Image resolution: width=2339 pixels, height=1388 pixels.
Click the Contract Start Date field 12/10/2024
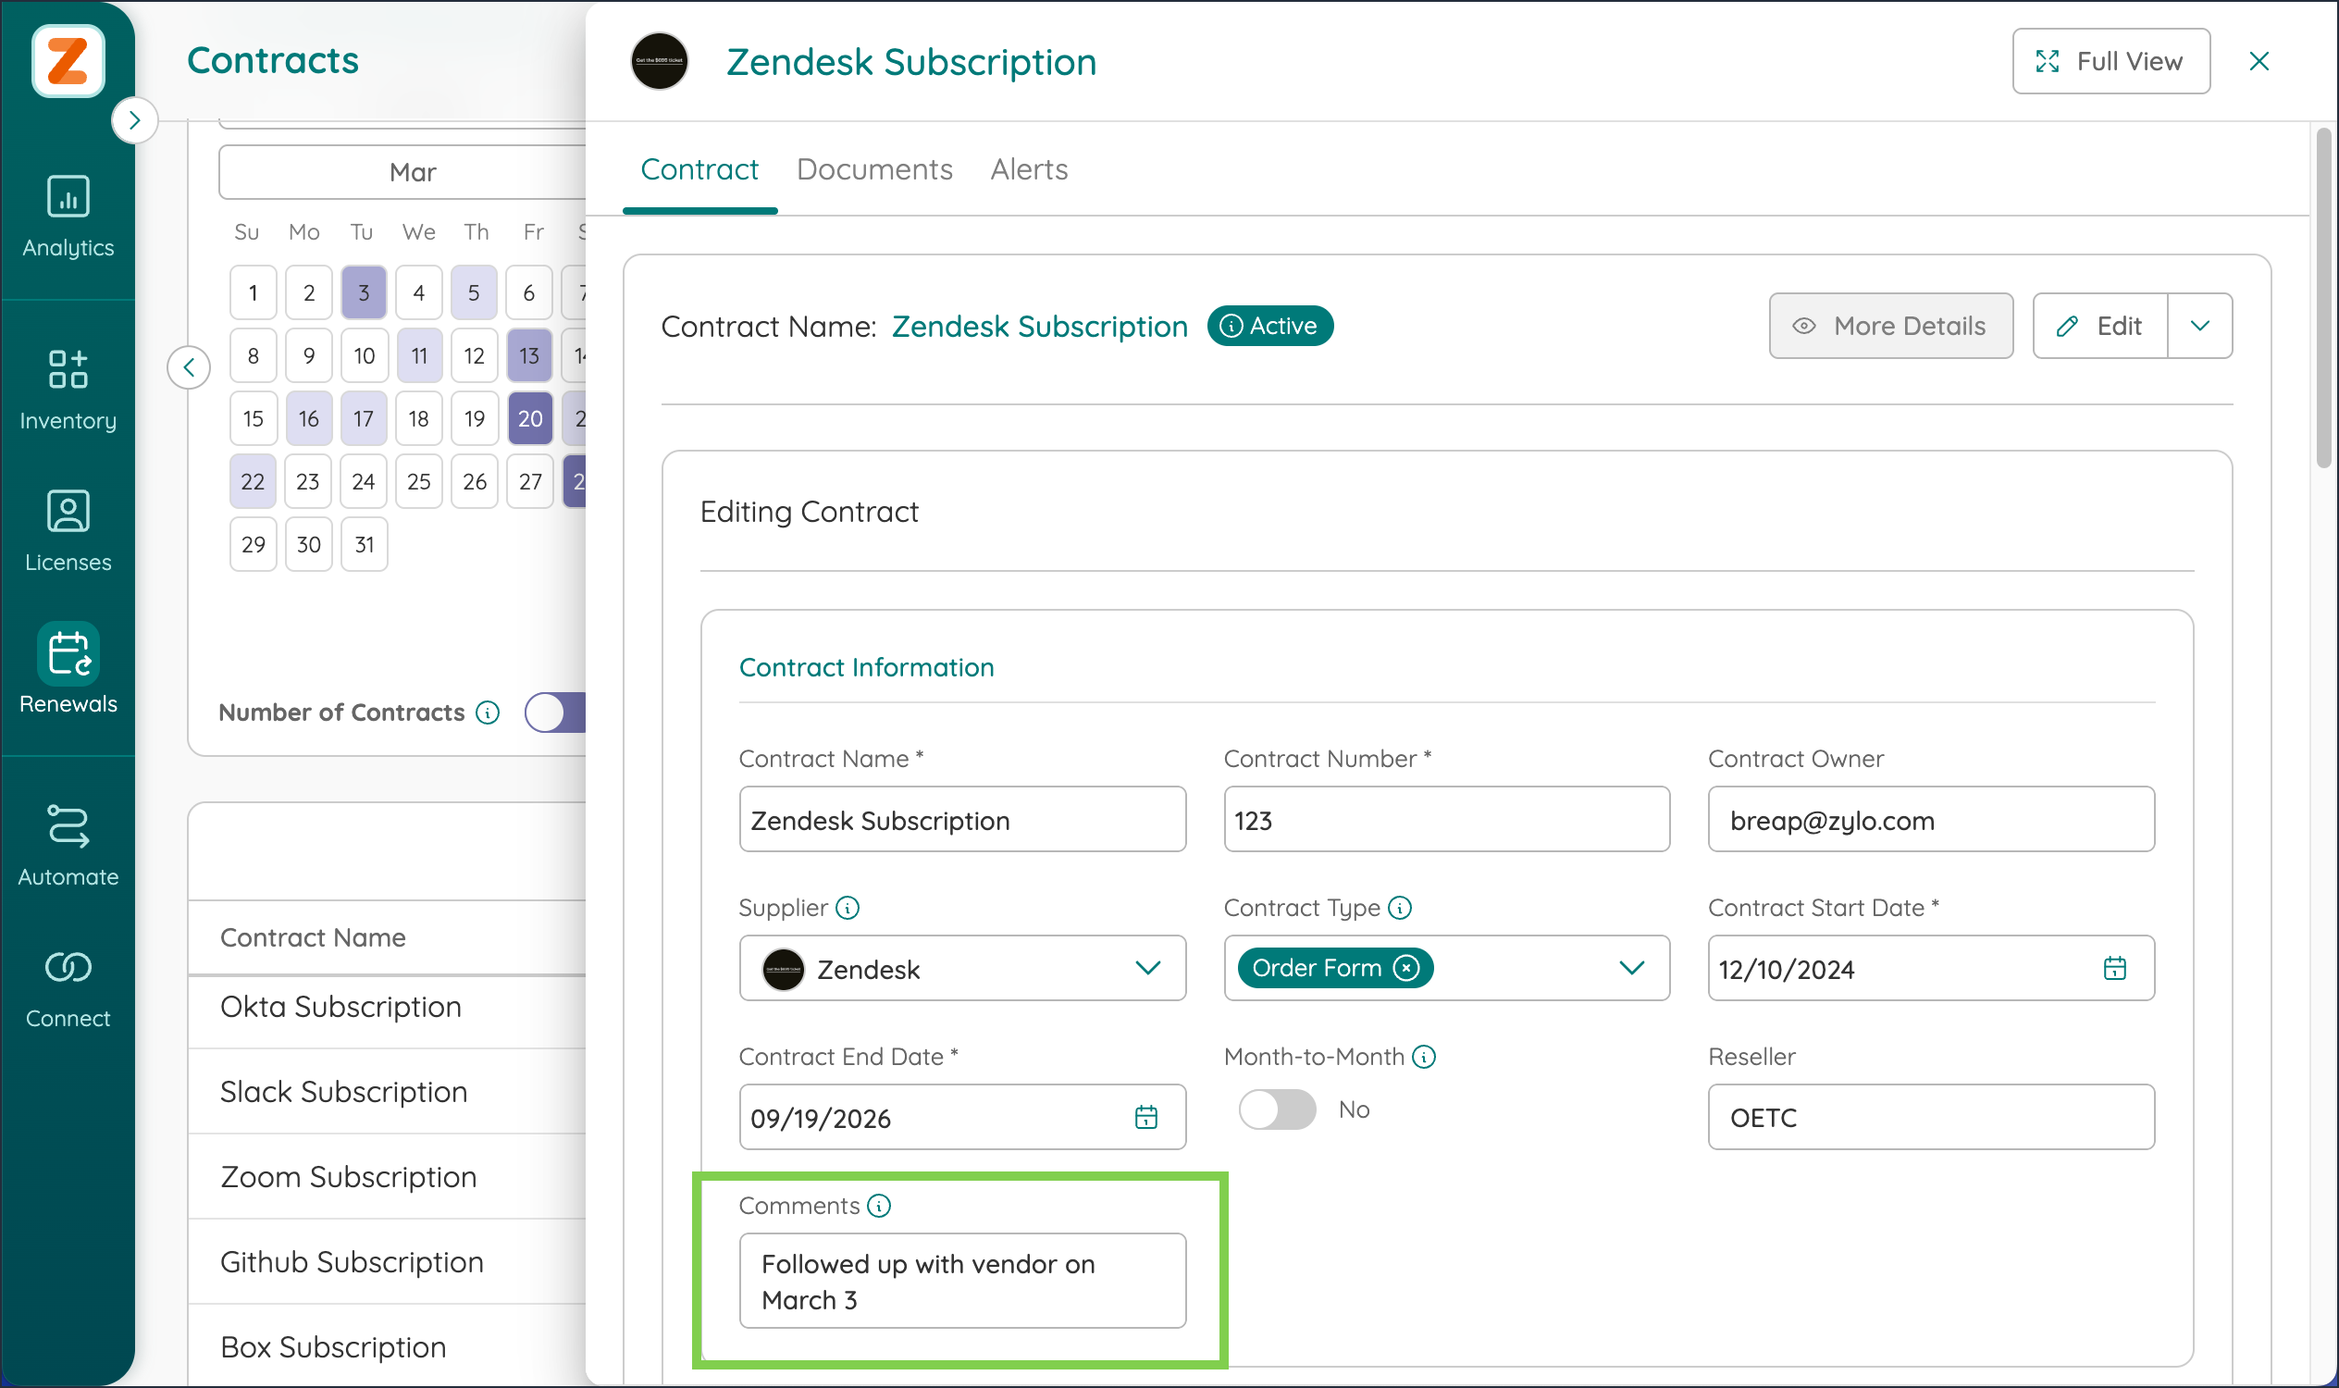[x=1930, y=968]
